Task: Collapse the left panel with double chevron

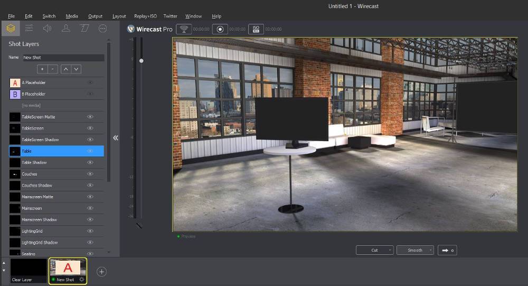Action: (116, 137)
